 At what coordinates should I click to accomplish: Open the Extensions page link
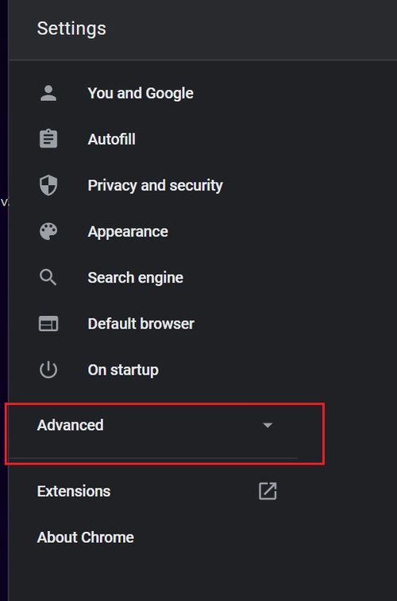click(74, 491)
